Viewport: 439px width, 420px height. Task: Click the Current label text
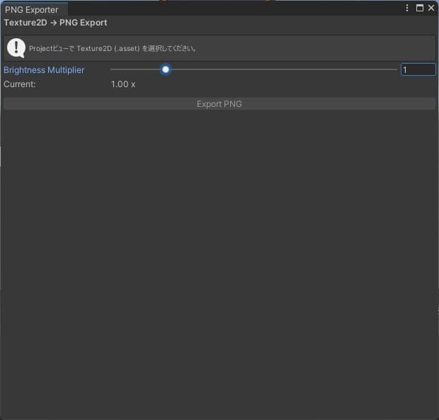[20, 84]
